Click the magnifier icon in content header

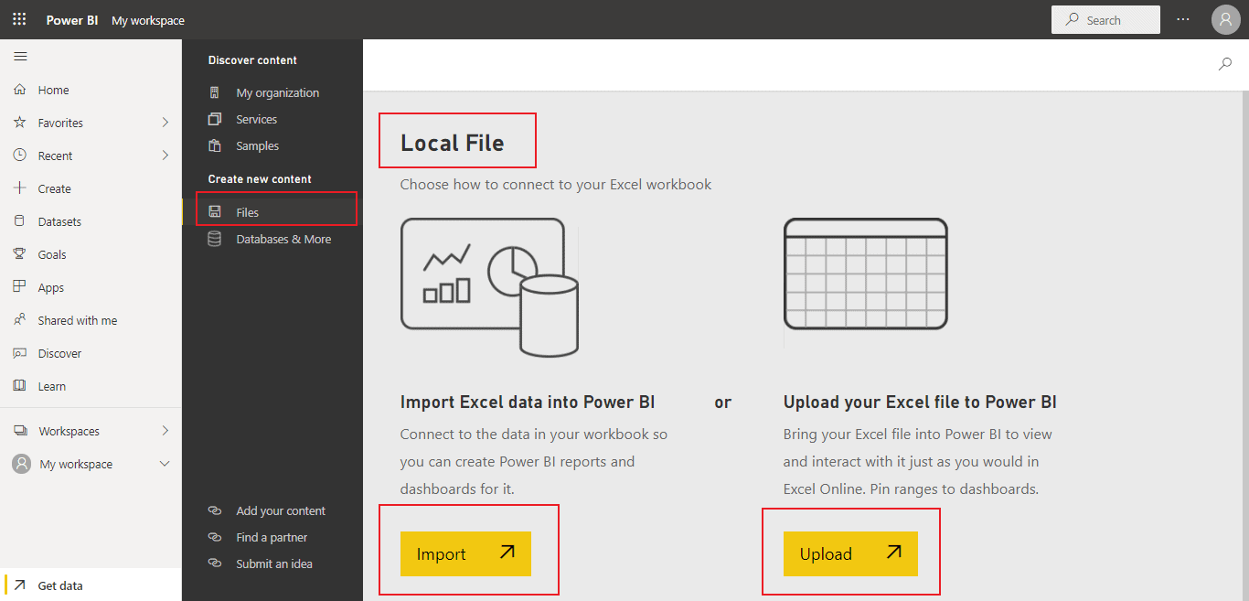pos(1225,64)
